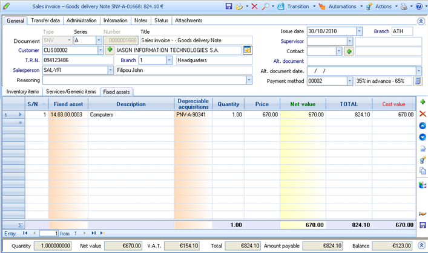
Task: Open the Issue date calendar dropdown
Action: tap(359, 31)
